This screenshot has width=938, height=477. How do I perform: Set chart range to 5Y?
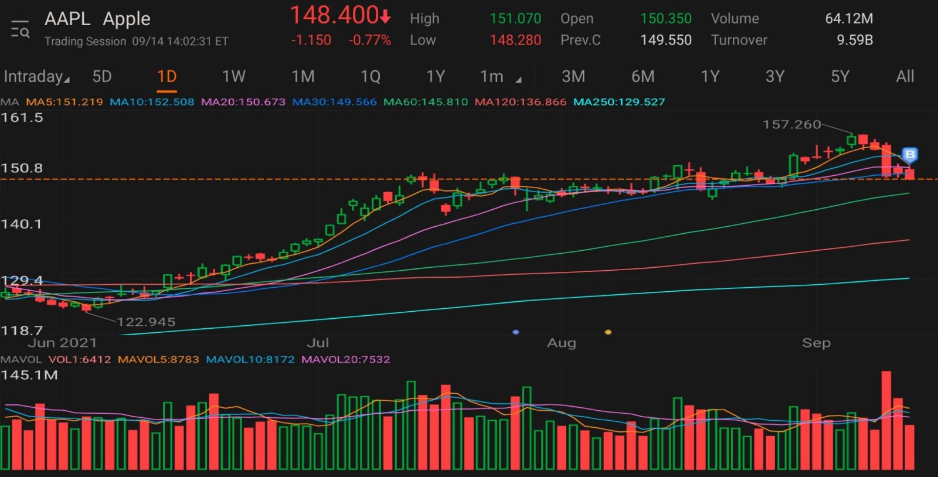pyautogui.click(x=840, y=77)
